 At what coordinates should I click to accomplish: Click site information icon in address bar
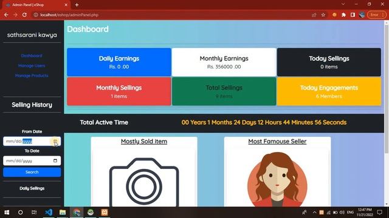36,15
